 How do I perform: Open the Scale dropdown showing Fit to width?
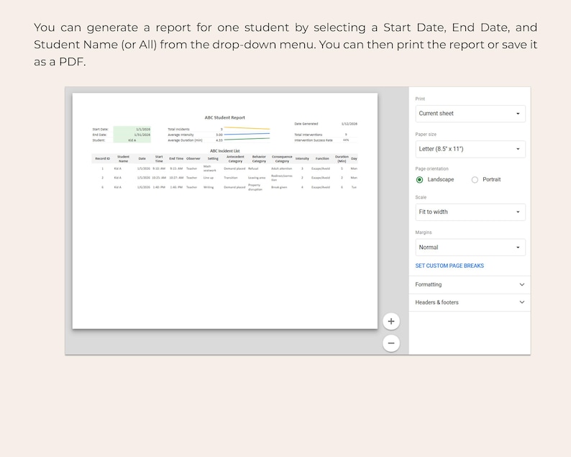click(470, 212)
